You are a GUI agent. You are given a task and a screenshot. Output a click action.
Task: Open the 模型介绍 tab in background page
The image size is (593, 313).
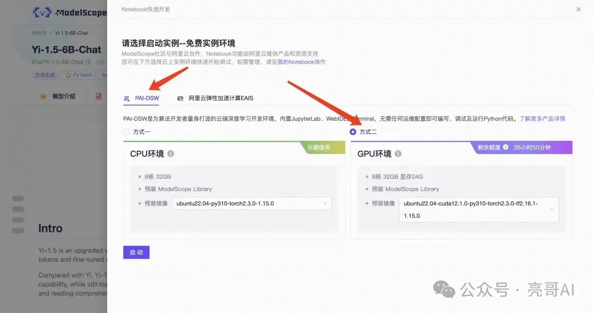coord(64,96)
